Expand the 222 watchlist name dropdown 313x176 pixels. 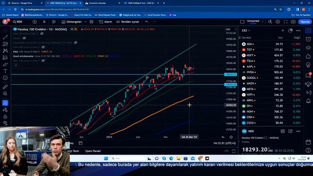[246, 30]
